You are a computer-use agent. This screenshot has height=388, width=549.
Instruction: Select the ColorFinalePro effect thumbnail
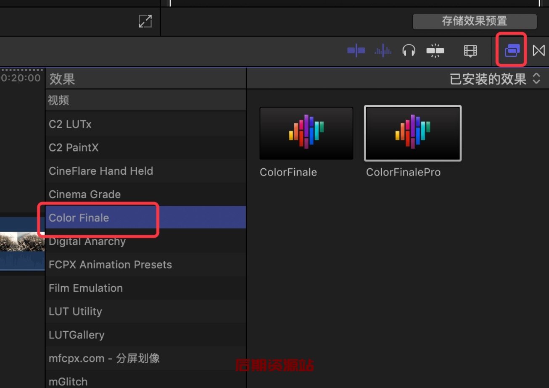pos(413,133)
